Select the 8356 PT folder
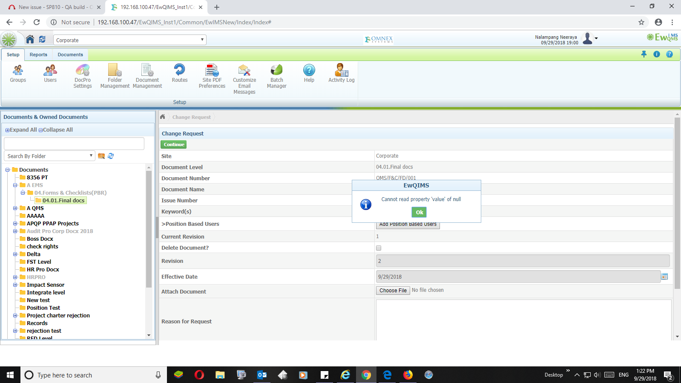Image resolution: width=681 pixels, height=383 pixels. pos(37,177)
